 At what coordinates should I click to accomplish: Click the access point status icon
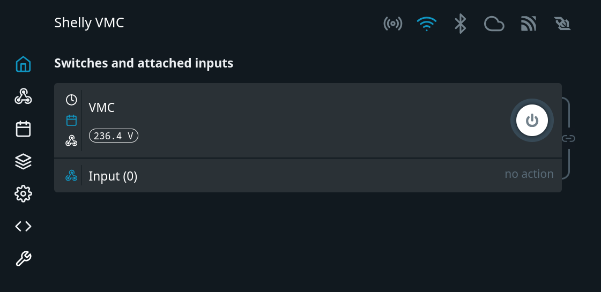click(392, 24)
